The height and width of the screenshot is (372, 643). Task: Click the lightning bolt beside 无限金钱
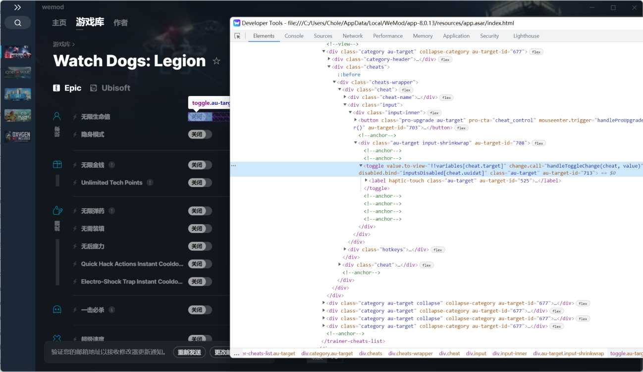pyautogui.click(x=75, y=165)
